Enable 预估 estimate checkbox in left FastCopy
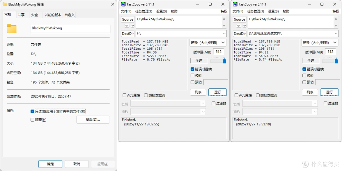 [x=193, y=82]
